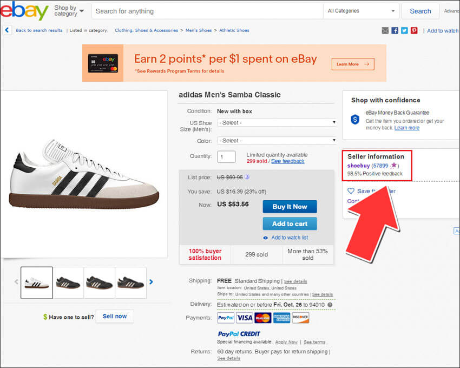The image size is (460, 368).
Task: Click the Buy It Now button
Action: click(290, 207)
